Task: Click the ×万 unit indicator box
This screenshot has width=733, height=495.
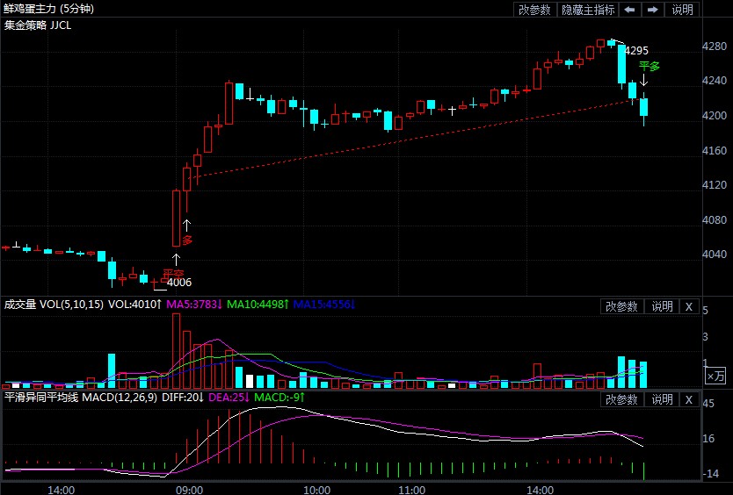Action: coord(715,376)
